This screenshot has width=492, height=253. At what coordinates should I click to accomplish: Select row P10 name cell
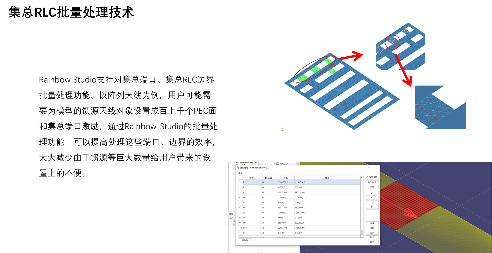(x=251, y=228)
